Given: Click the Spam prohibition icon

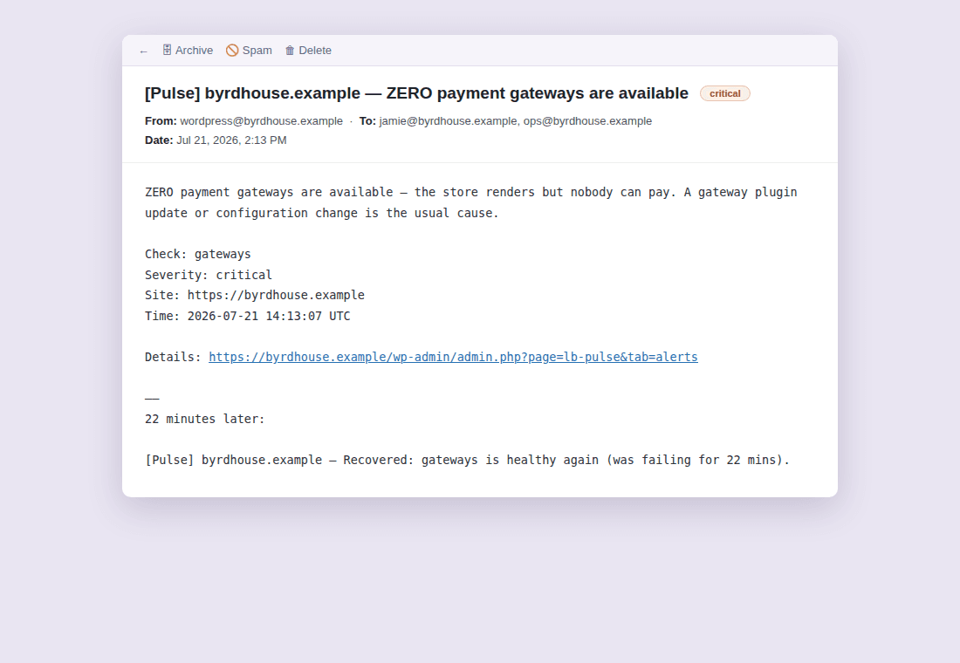Looking at the screenshot, I should click(232, 51).
